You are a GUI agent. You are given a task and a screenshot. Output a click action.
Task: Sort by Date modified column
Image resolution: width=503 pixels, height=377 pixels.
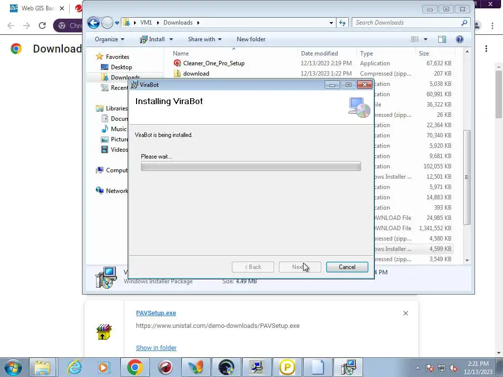point(319,54)
